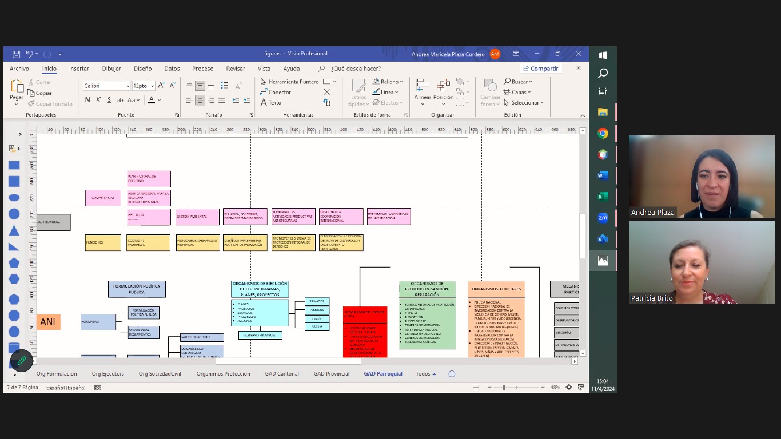Click the Copiar button
This screenshot has width=781, height=439.
click(x=40, y=93)
